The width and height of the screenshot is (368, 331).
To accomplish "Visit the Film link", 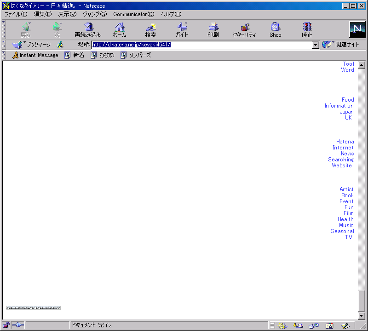I will click(349, 213).
